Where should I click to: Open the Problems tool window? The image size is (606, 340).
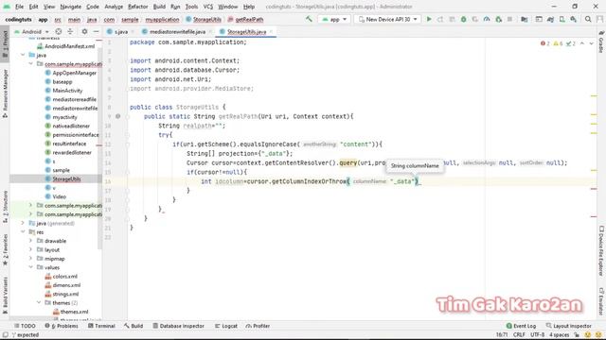(x=62, y=326)
